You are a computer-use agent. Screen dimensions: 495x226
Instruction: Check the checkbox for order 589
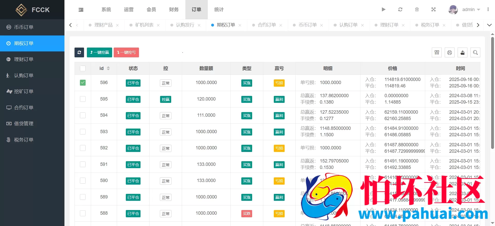83,197
